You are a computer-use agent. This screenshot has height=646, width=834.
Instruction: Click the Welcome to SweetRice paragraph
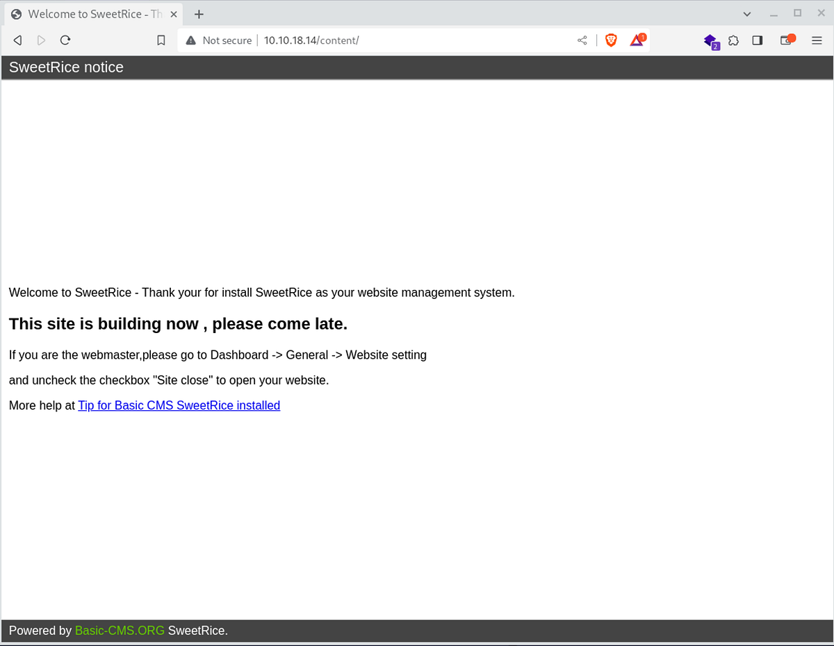coord(262,293)
